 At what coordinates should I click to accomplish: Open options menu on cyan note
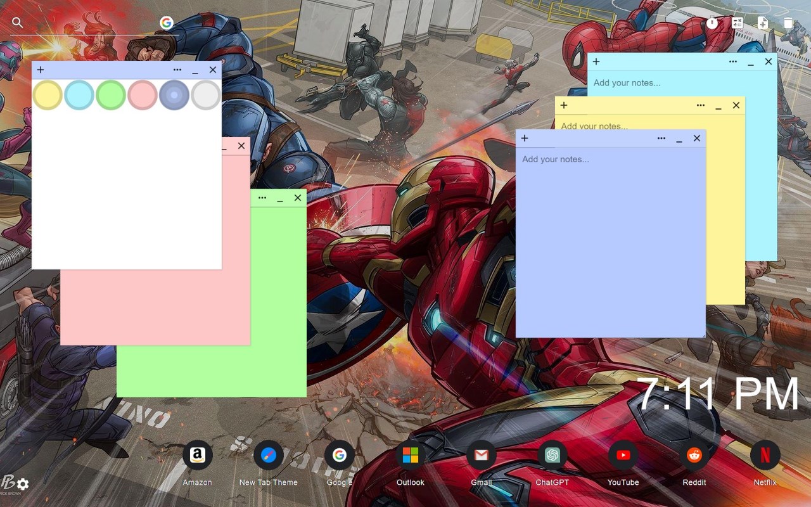[x=733, y=61]
